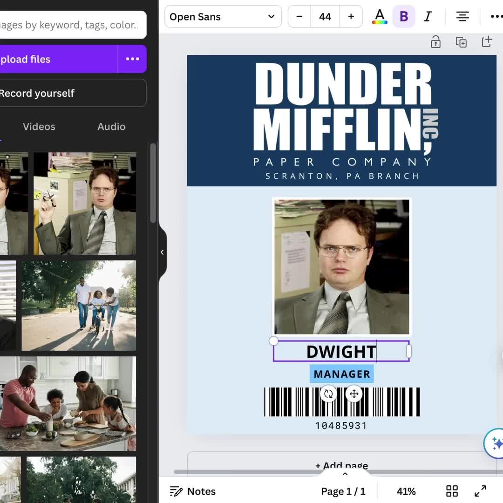Rotate the barcode element
This screenshot has width=503, height=503.
[x=329, y=394]
